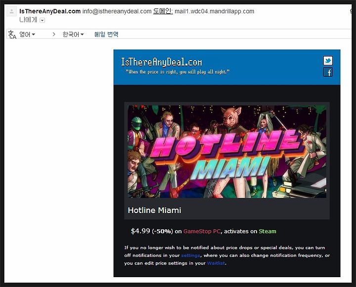Open the settings link in the email footer
This screenshot has width=356, height=287.
190,255
